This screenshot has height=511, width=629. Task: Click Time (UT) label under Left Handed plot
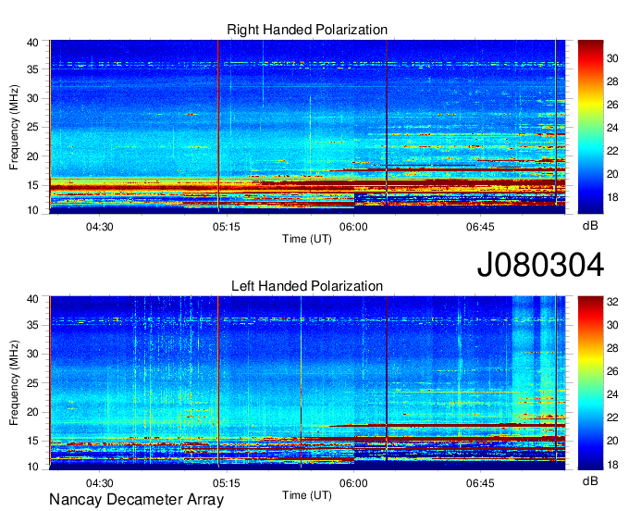(307, 495)
